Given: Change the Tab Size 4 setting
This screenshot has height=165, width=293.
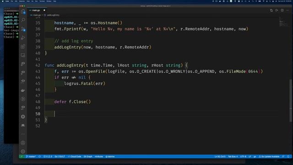Looking at the screenshot, I should [233, 157].
